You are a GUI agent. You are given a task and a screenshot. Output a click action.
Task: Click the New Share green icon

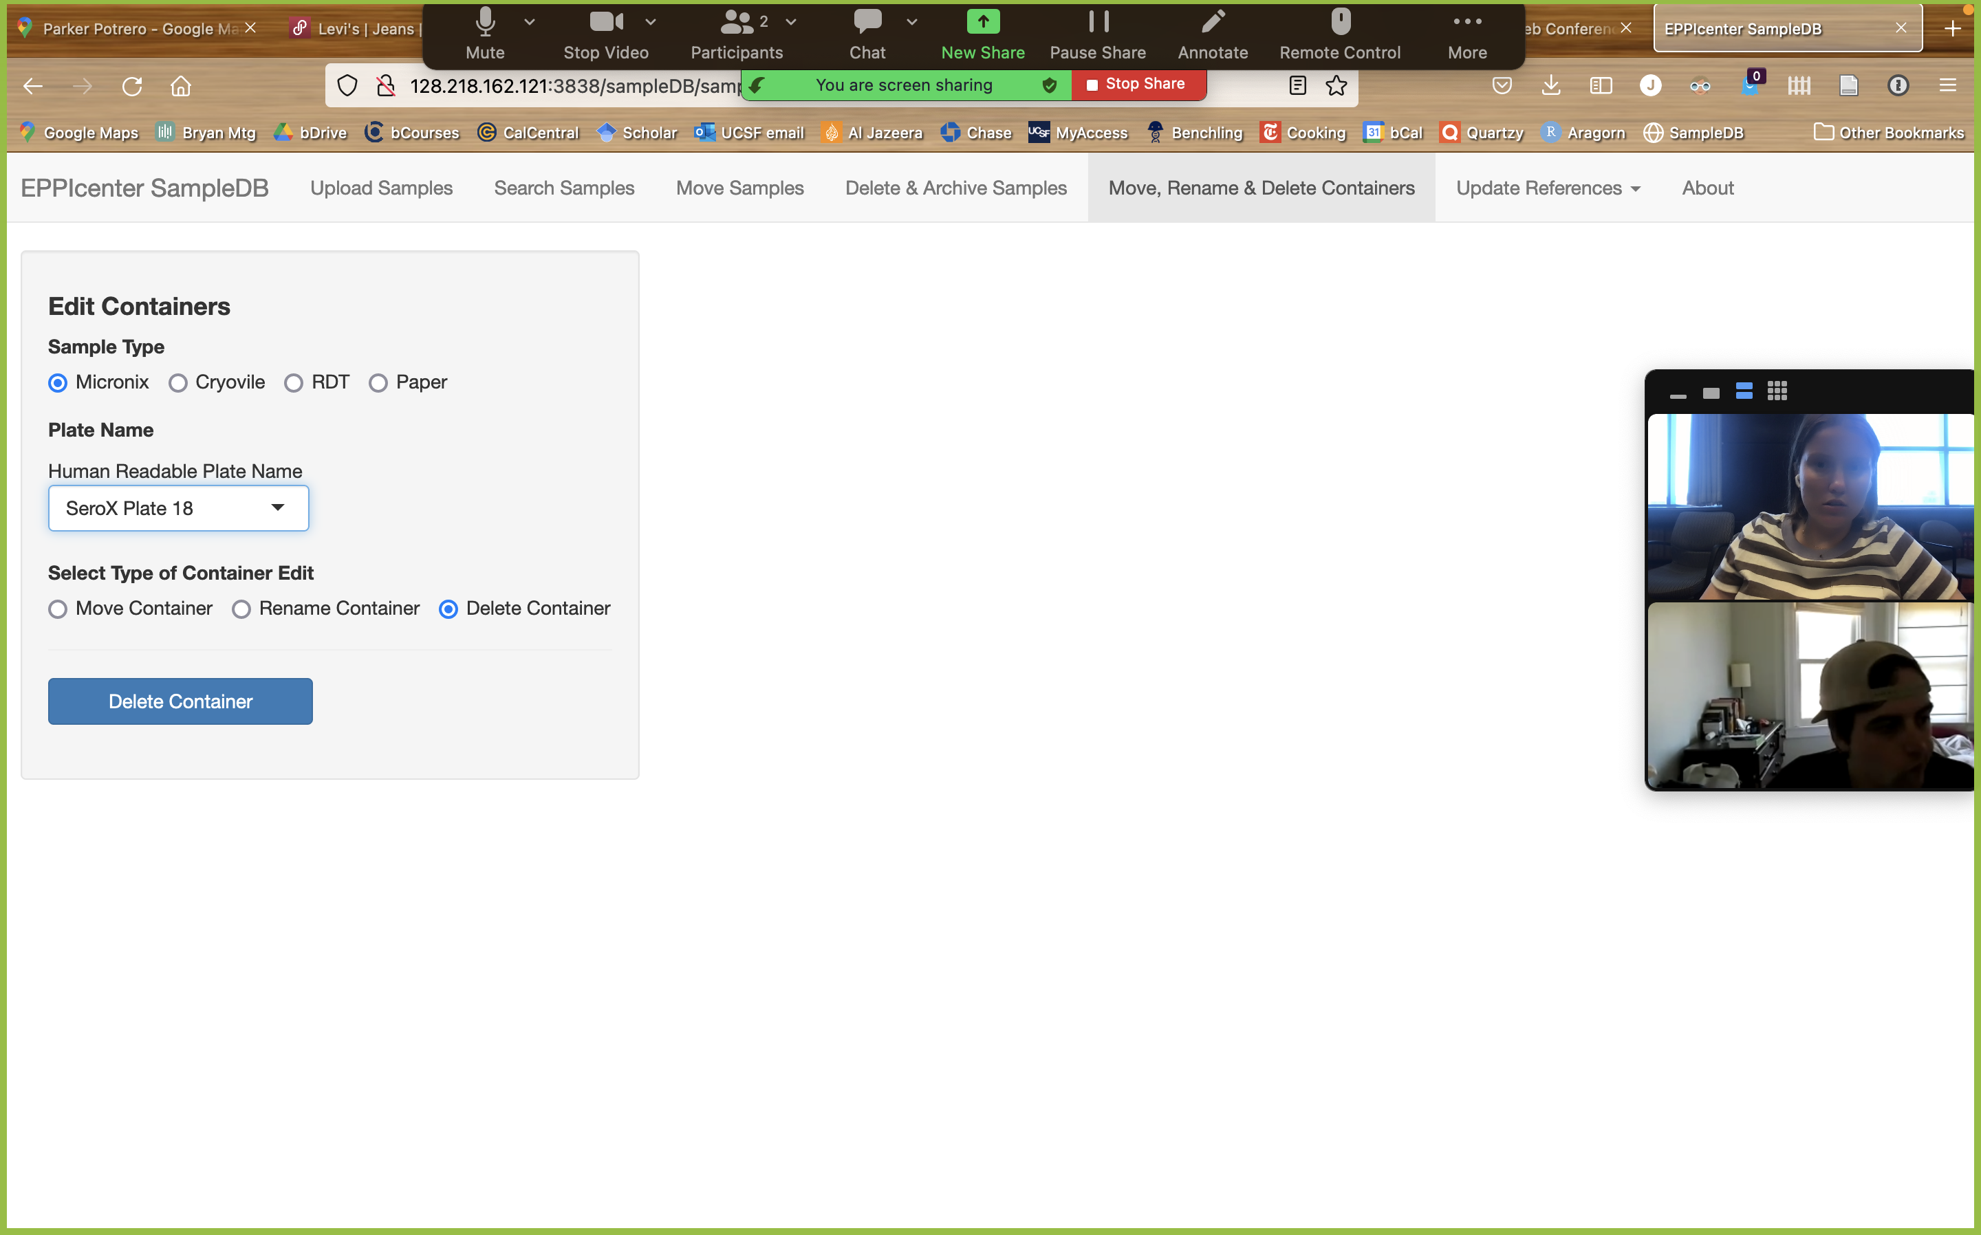(982, 22)
